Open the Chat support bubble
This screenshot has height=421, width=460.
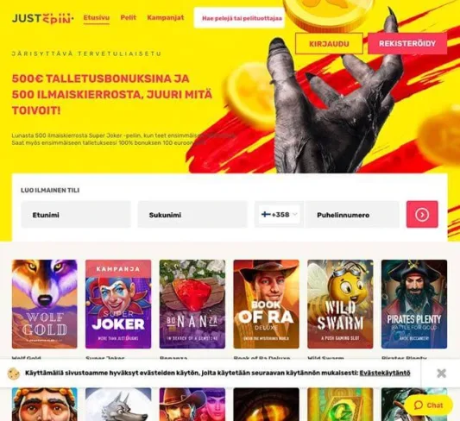pyautogui.click(x=428, y=405)
